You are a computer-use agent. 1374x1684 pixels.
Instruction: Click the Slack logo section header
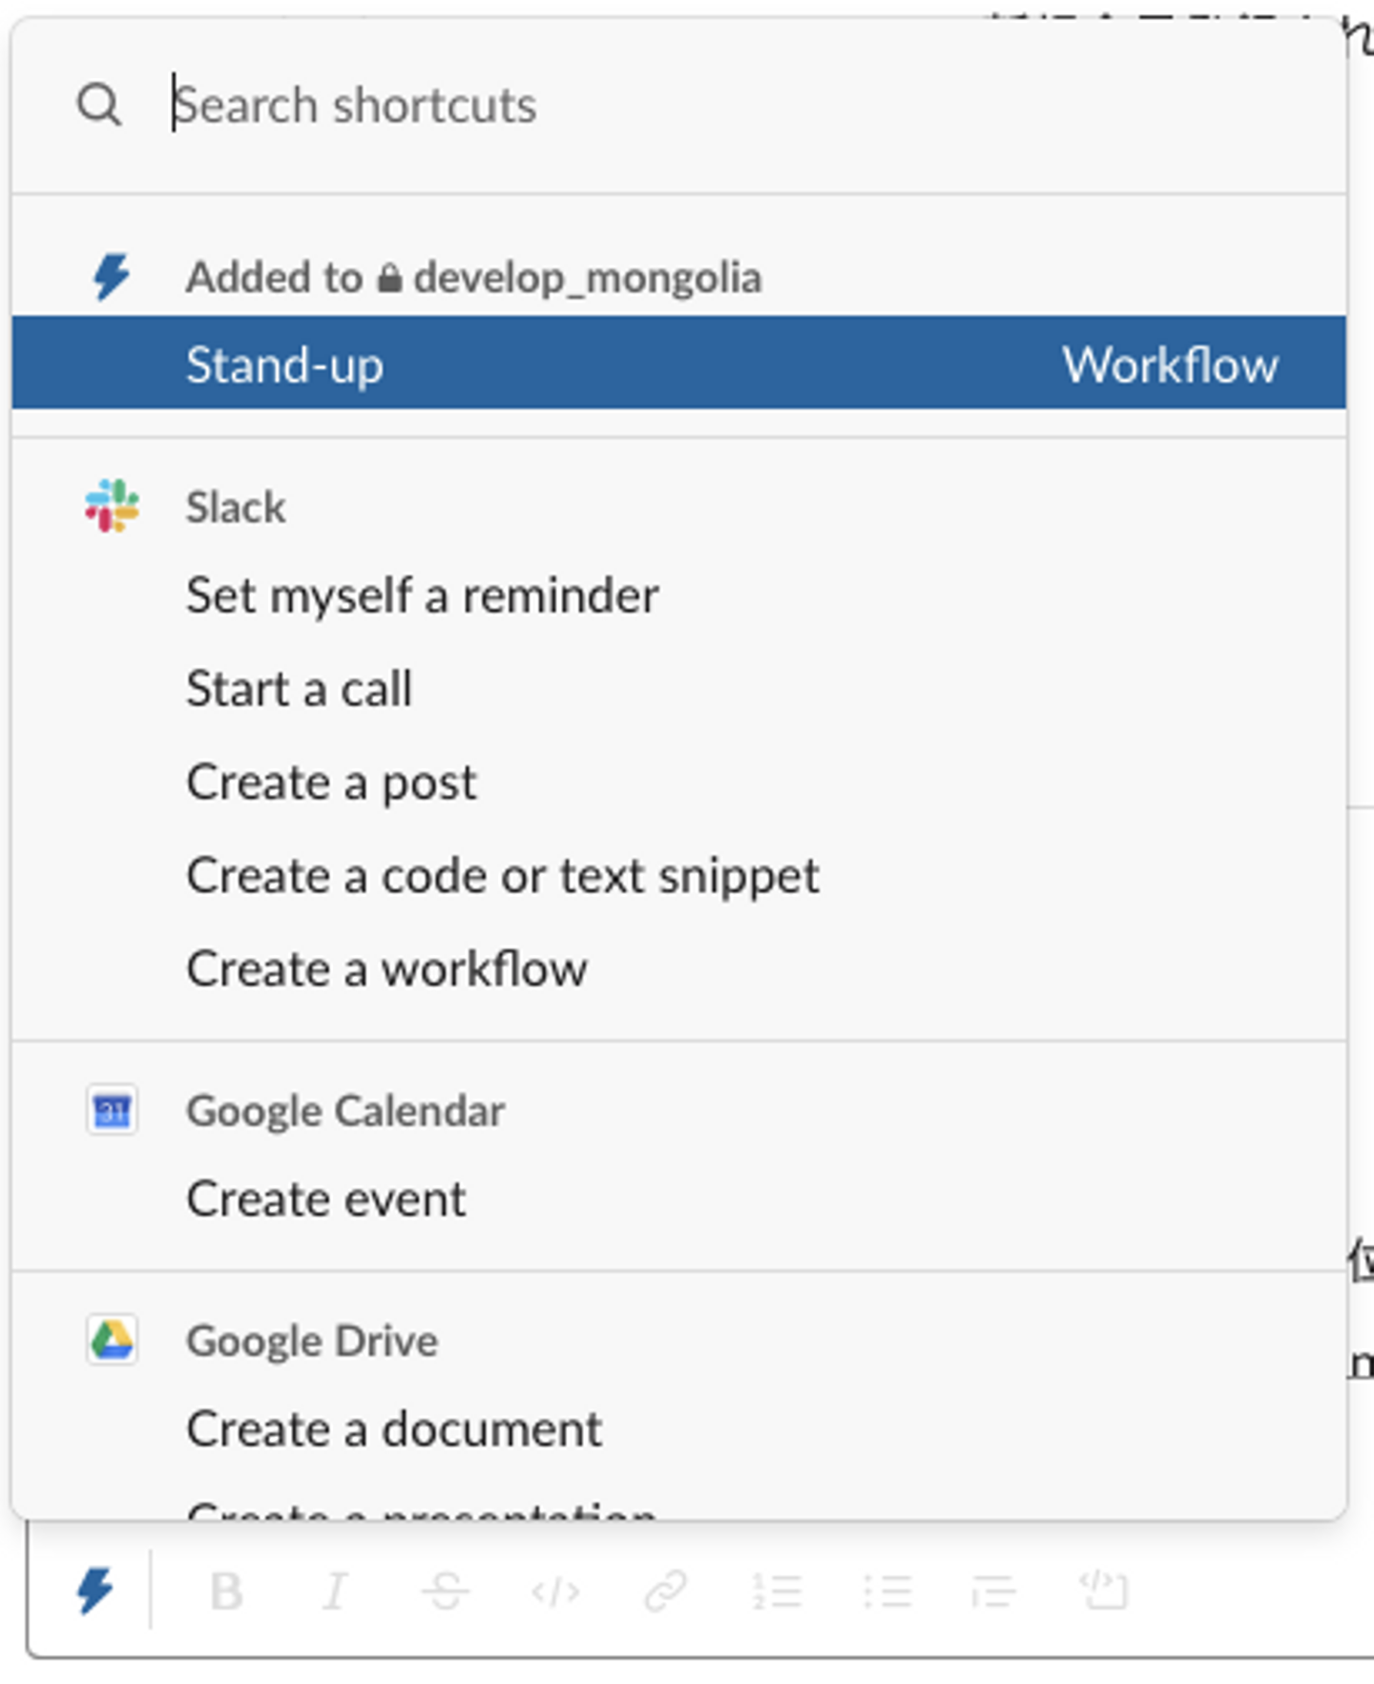tap(112, 507)
